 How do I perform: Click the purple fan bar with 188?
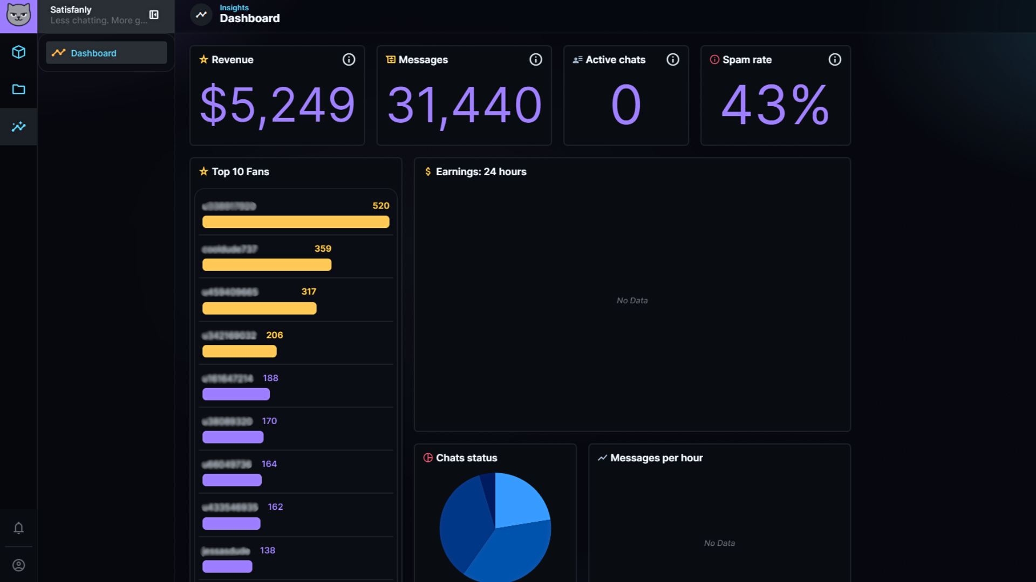[x=236, y=394]
